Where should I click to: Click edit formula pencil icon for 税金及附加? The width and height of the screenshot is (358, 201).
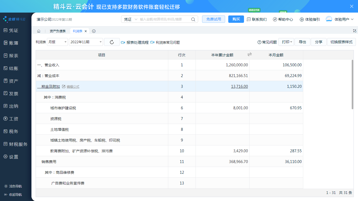point(64,86)
